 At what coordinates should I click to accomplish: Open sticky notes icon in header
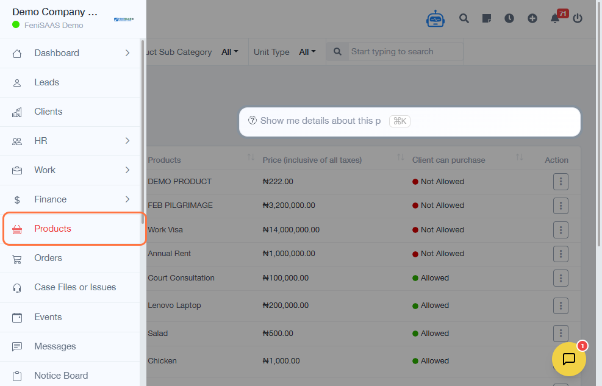click(487, 18)
